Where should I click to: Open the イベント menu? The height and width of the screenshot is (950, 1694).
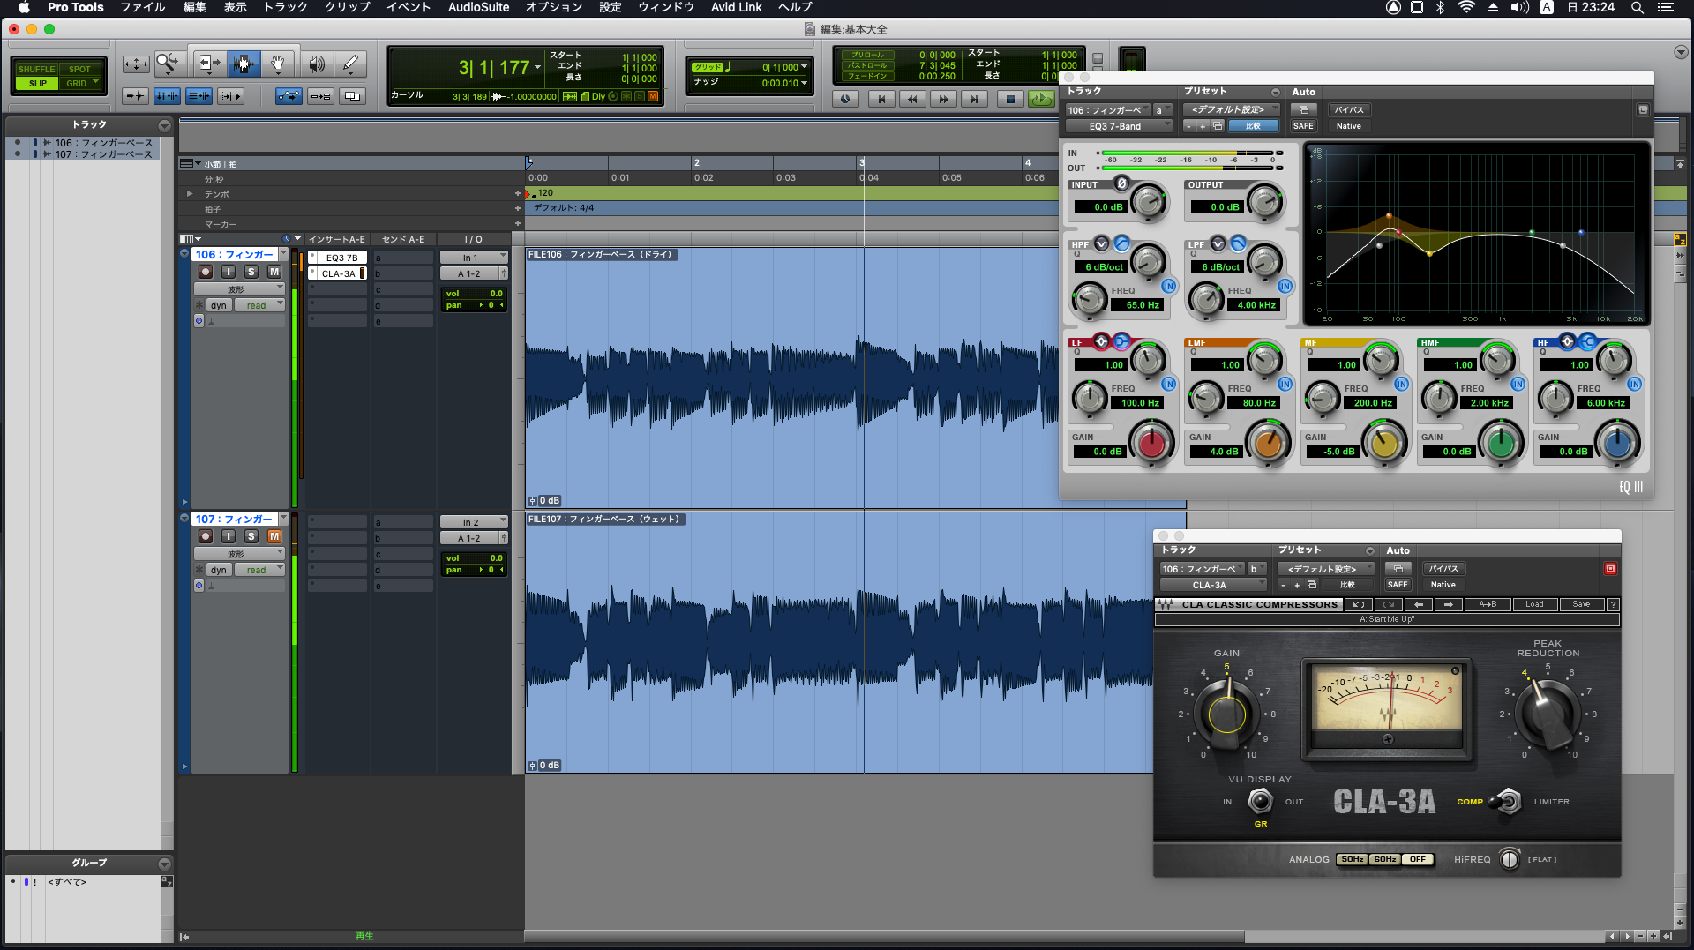pyautogui.click(x=409, y=7)
